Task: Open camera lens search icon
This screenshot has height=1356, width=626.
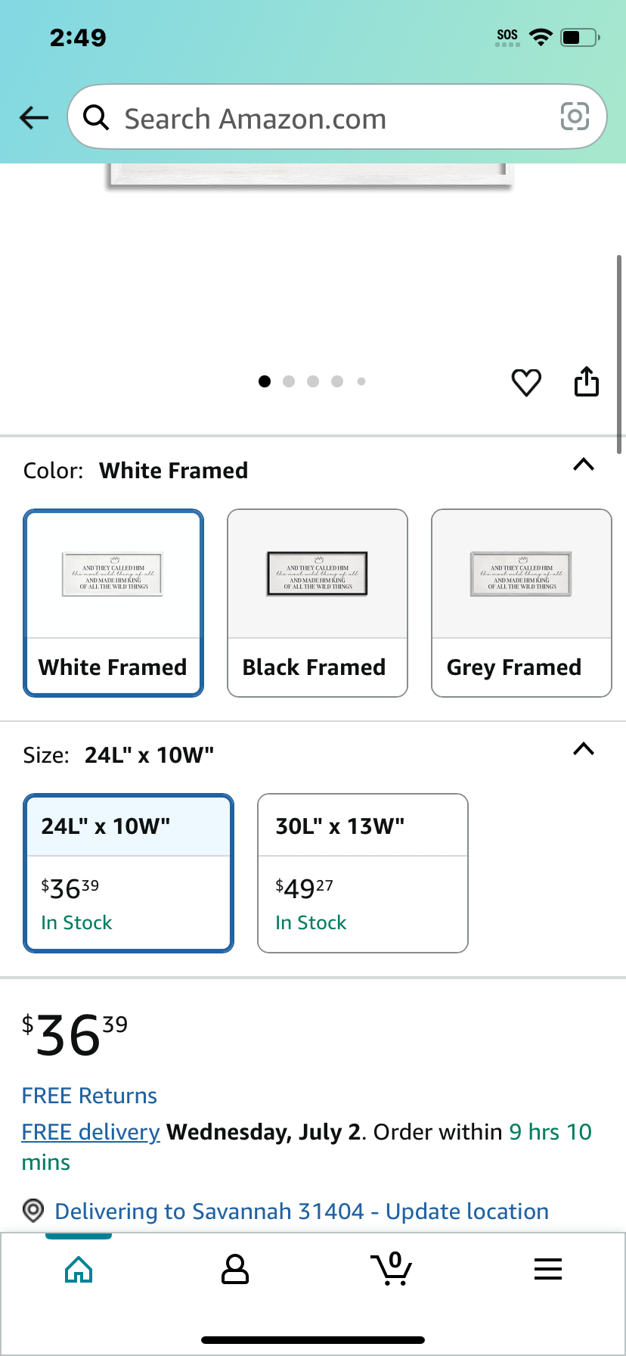Action: pos(575,117)
